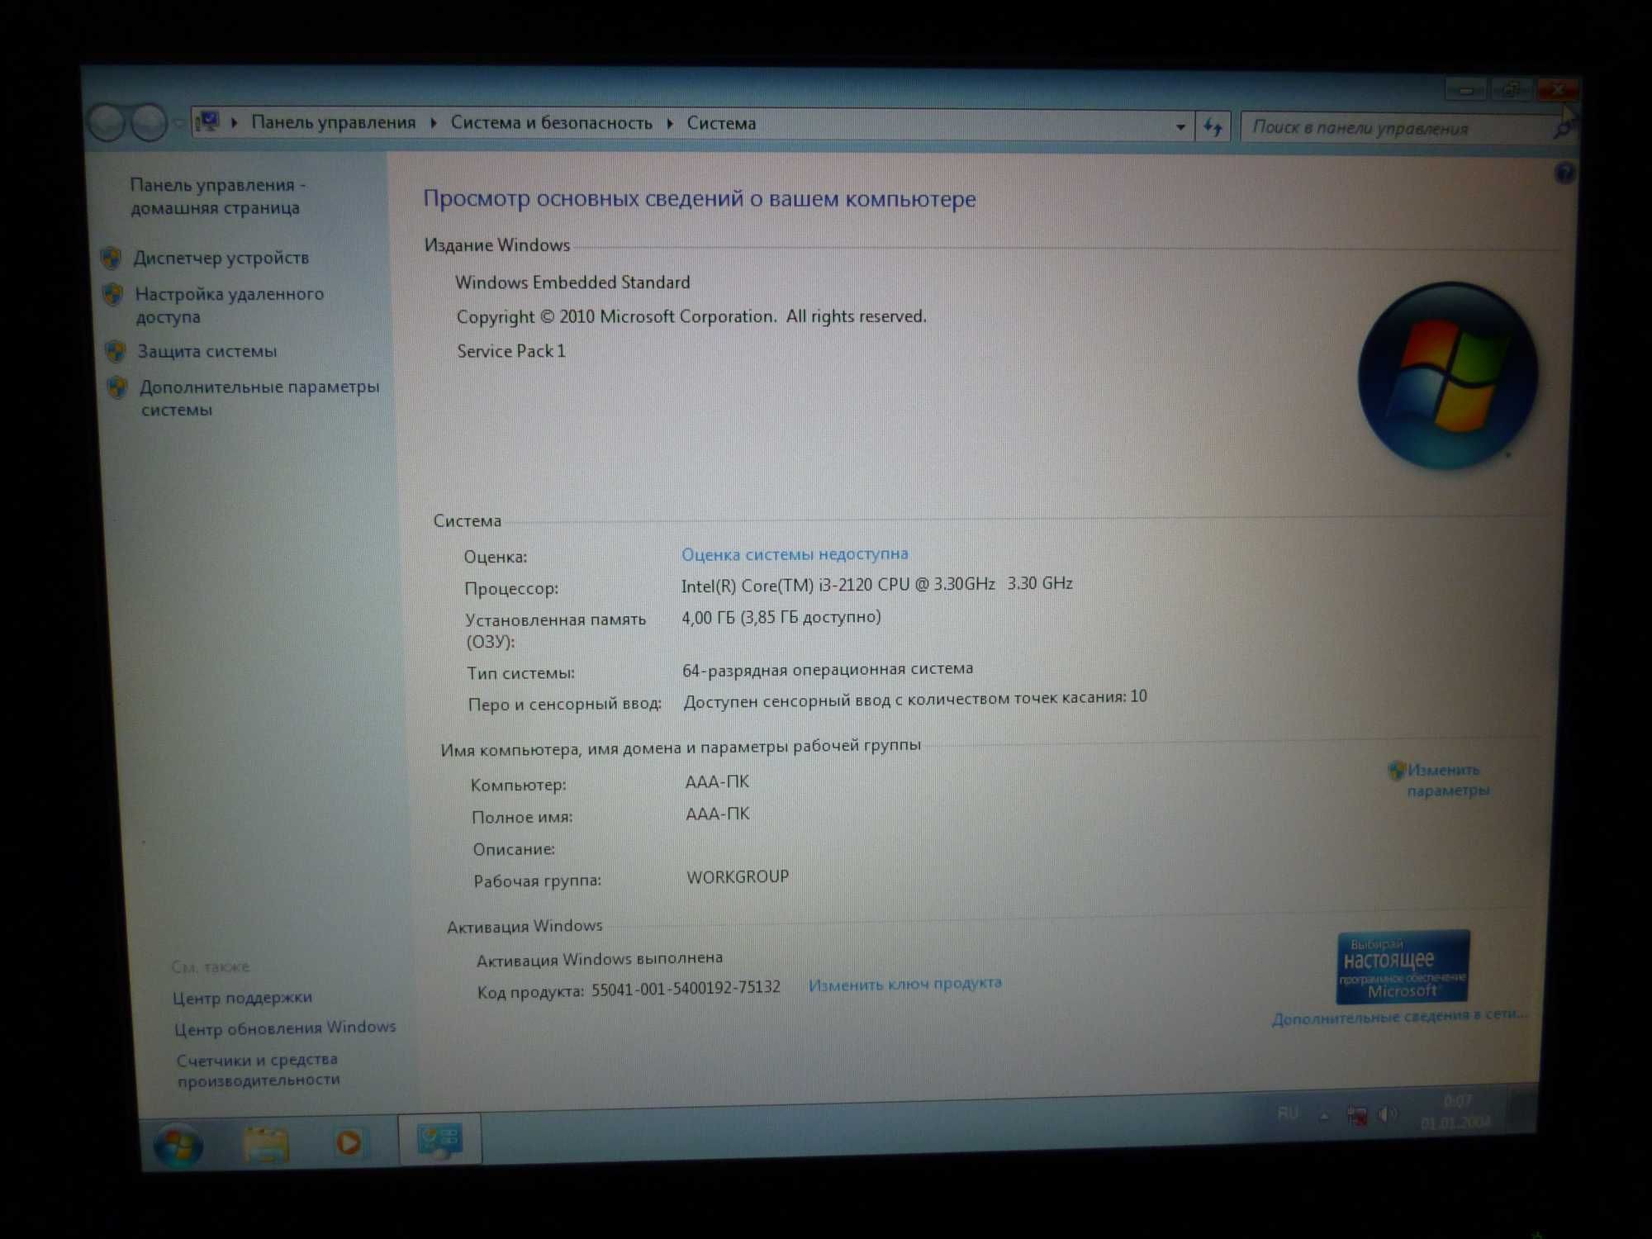The height and width of the screenshot is (1239, 1652).
Task: Open recent pages dropdown next to navigation arrows
Action: pyautogui.click(x=178, y=124)
